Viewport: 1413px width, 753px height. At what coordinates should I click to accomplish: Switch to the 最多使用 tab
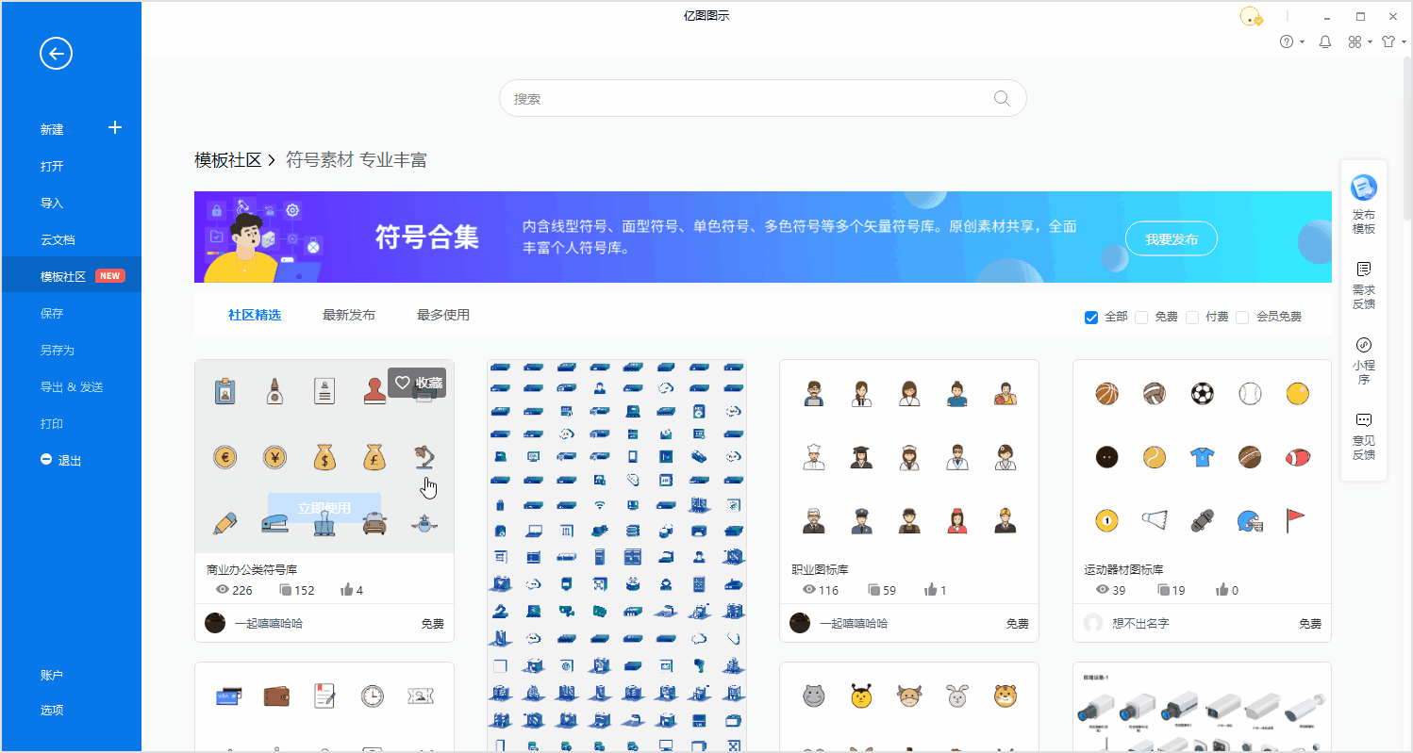[x=443, y=315]
